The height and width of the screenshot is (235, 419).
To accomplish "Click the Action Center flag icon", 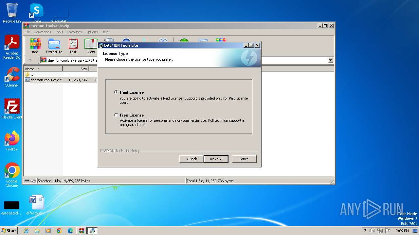I will tap(388, 231).
